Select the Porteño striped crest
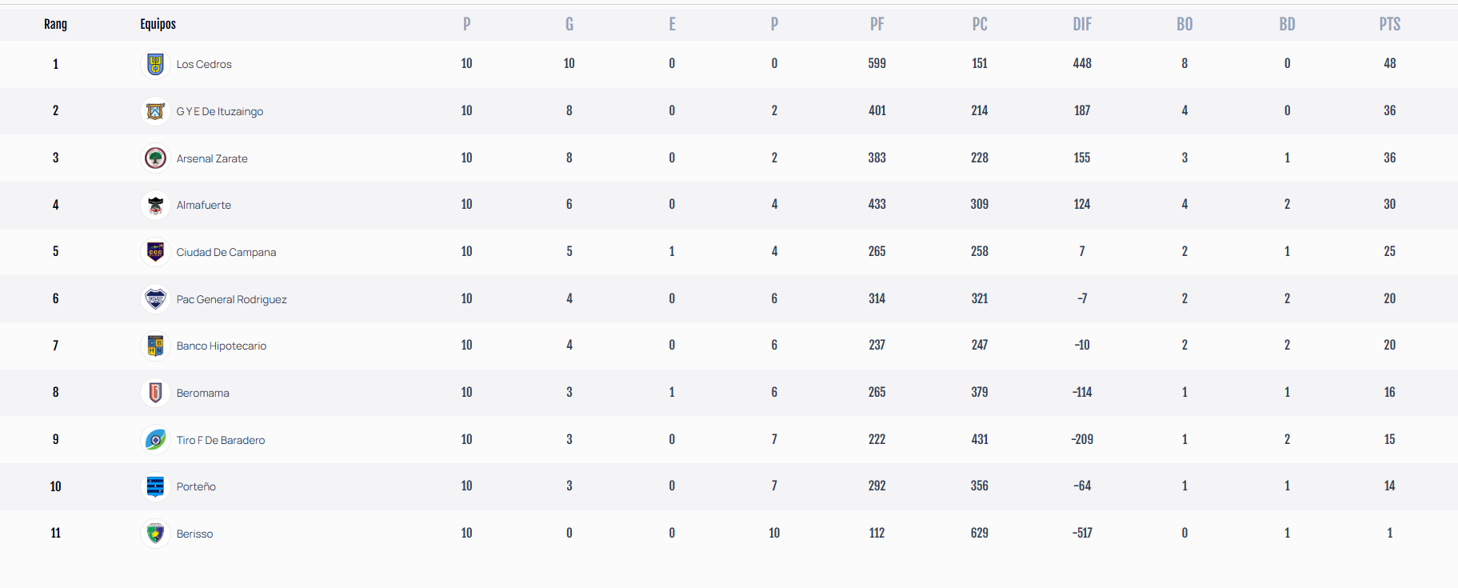The width and height of the screenshot is (1458, 588). pyautogui.click(x=155, y=486)
